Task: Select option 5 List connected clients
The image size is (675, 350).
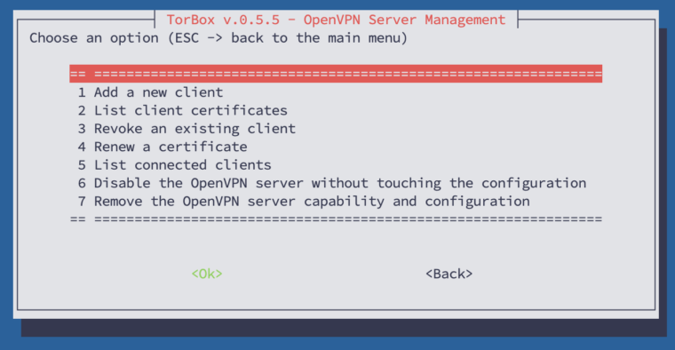Action: (174, 165)
